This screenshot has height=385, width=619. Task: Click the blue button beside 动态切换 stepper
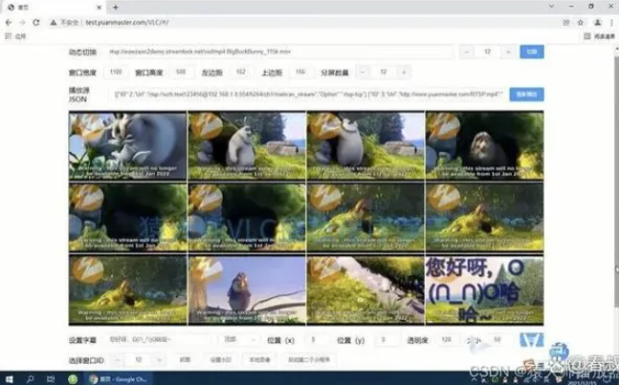532,52
